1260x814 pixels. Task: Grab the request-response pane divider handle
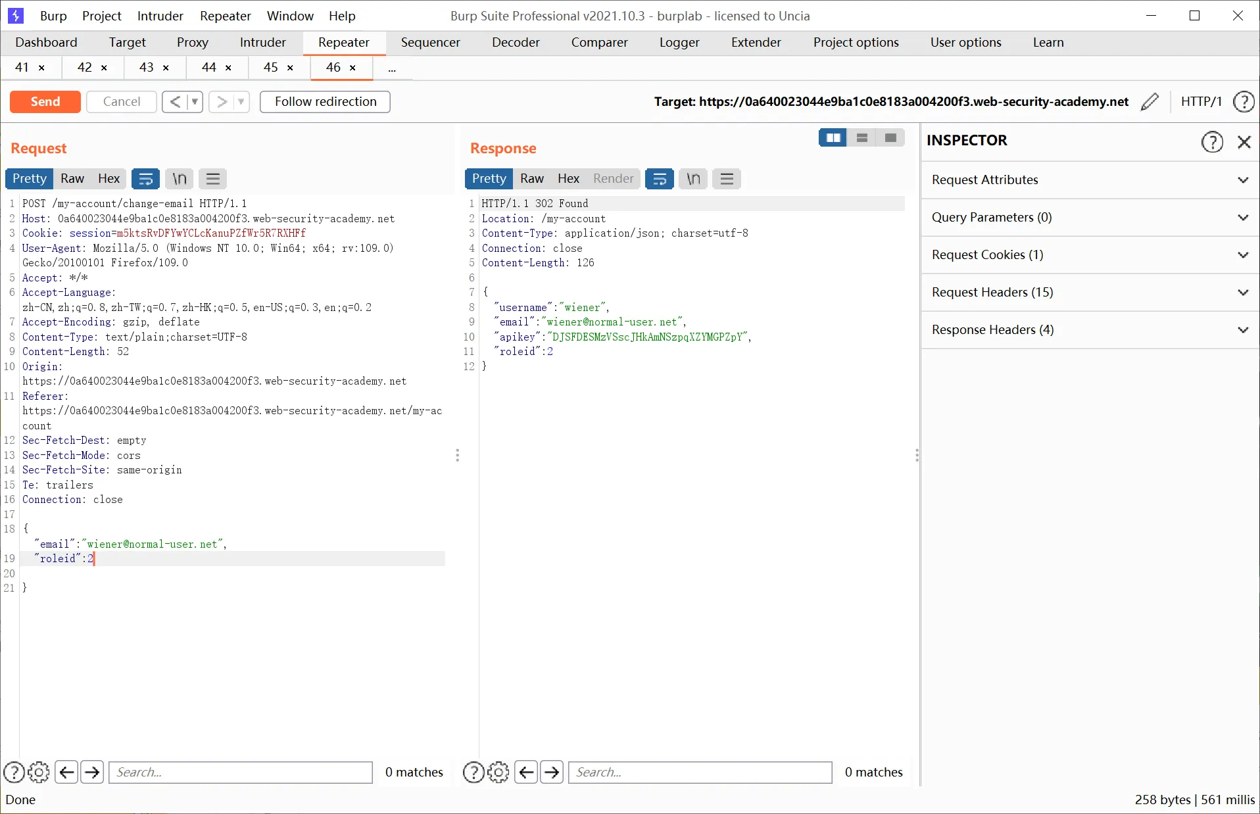[x=458, y=455]
